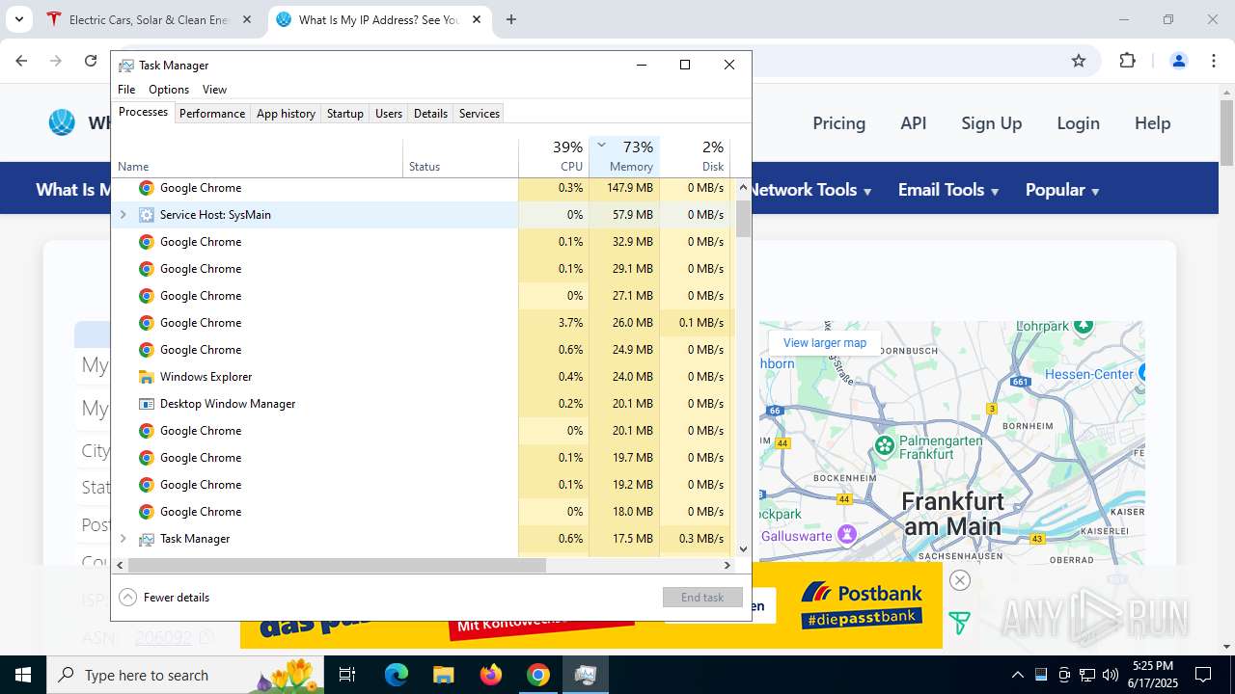Open File Explorer from the taskbar
The image size is (1235, 694).
coord(443,675)
